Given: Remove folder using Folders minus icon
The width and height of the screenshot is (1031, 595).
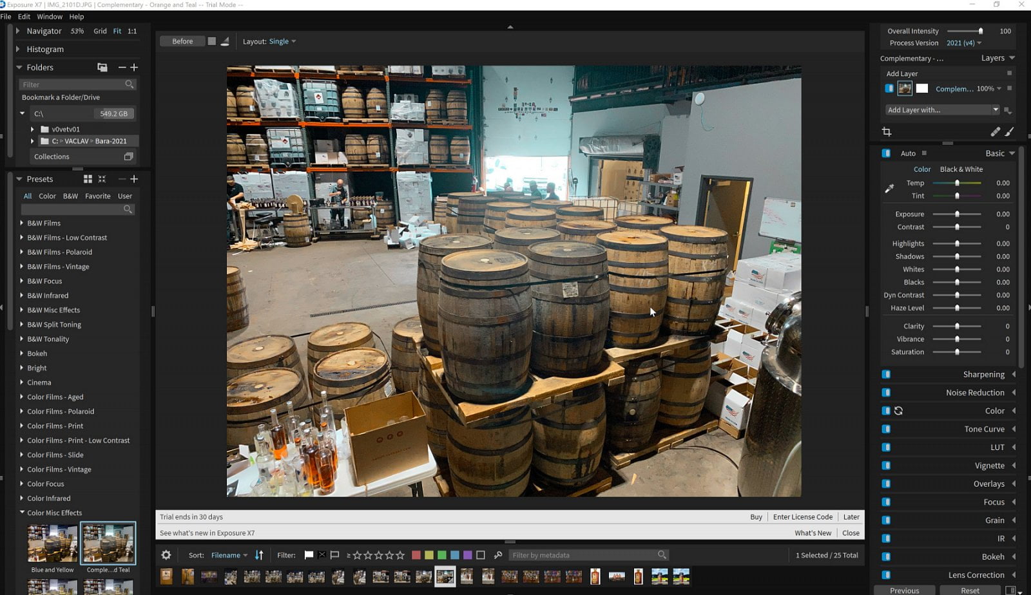Looking at the screenshot, I should point(122,67).
